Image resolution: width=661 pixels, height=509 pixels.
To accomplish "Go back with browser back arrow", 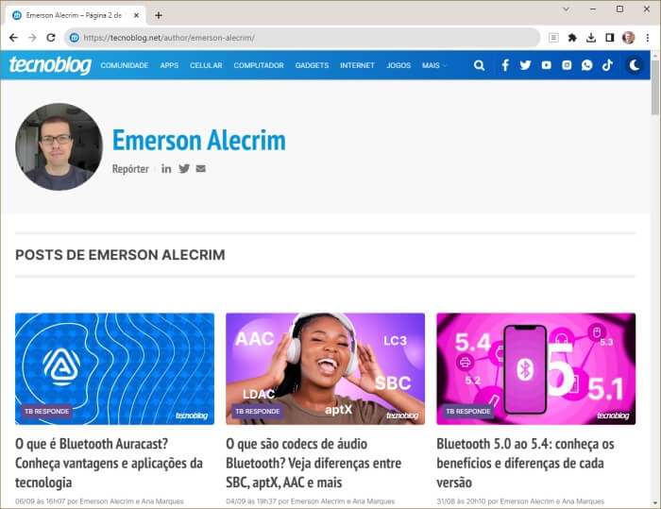I will [x=13, y=38].
